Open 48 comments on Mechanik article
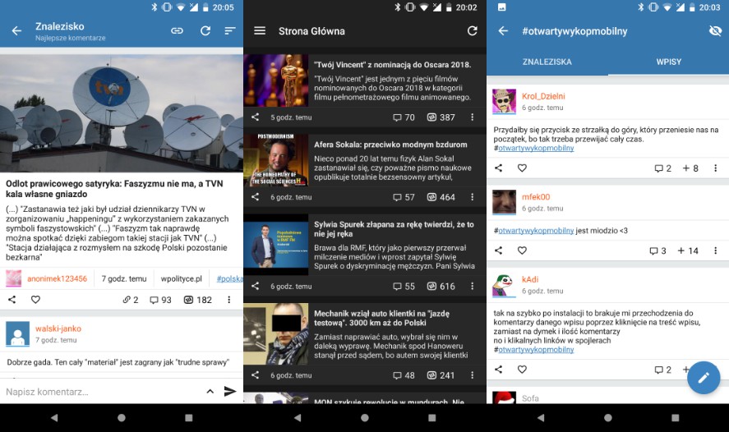Screen dimensions: 729x432 (404, 375)
